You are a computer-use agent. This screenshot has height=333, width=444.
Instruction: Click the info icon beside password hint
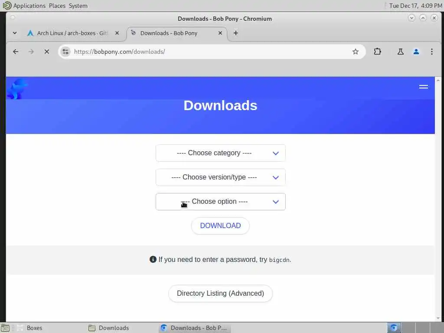[153, 259]
